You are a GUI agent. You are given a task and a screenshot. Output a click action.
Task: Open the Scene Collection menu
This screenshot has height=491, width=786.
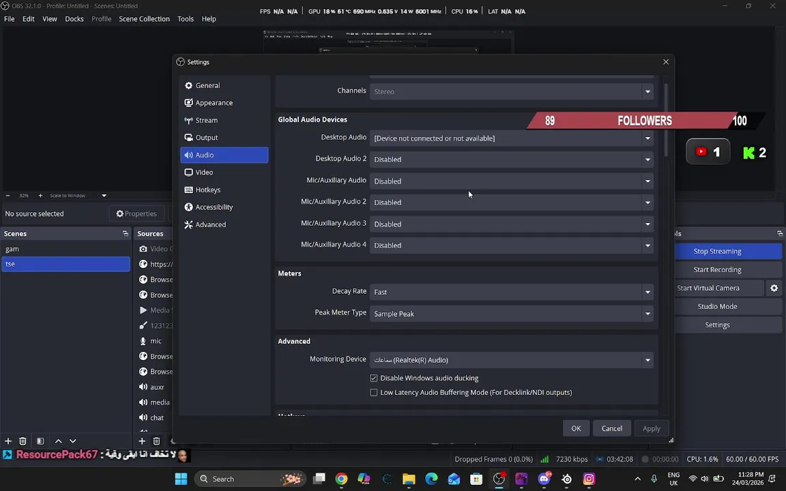pos(144,19)
